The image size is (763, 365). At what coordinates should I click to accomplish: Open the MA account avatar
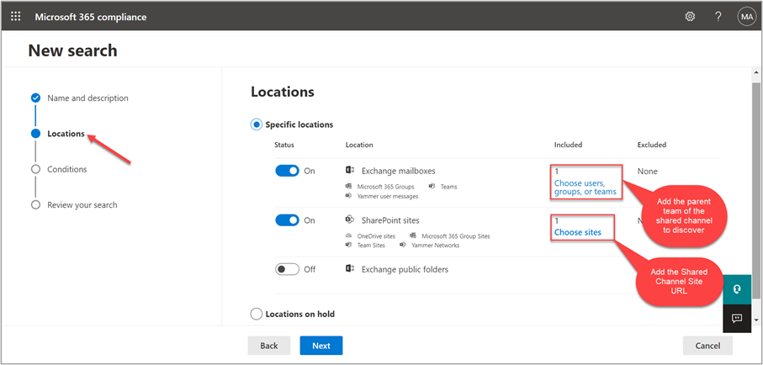745,16
